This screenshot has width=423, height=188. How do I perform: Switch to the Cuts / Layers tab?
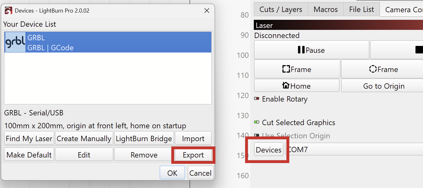pos(281,10)
